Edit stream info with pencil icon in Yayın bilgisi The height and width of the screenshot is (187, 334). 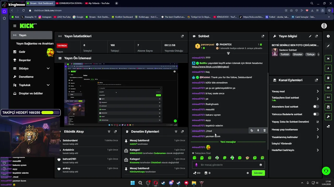(x=310, y=36)
